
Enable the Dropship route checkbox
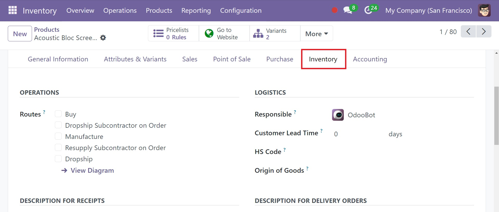(58, 159)
